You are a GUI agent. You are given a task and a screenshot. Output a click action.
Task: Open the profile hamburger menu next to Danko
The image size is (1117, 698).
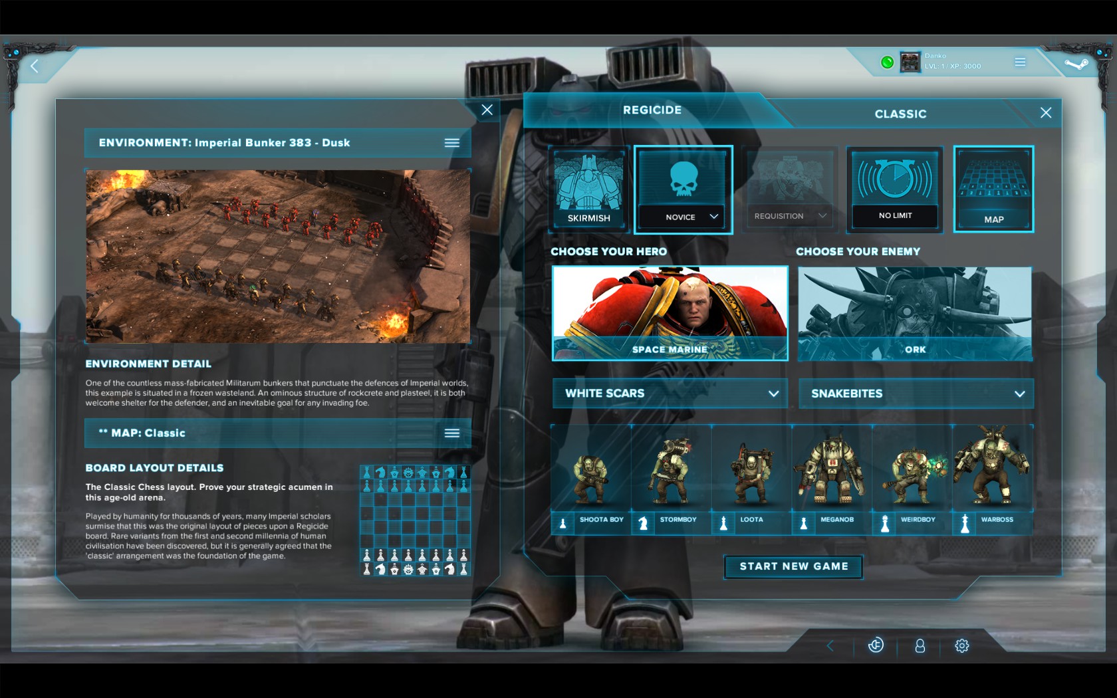(x=1020, y=62)
